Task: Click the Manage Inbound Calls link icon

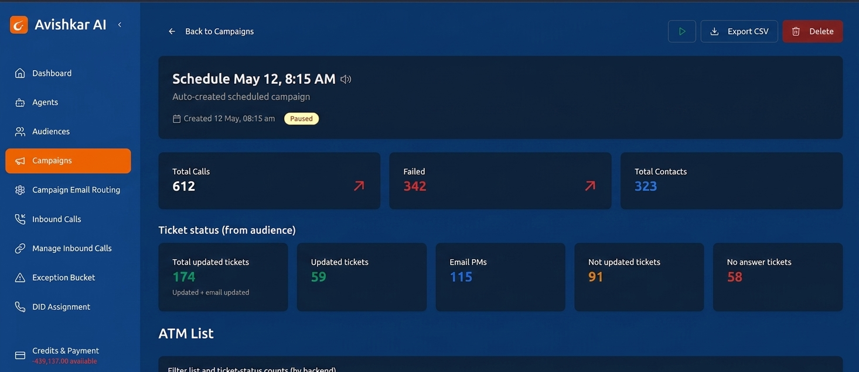Action: [20, 249]
